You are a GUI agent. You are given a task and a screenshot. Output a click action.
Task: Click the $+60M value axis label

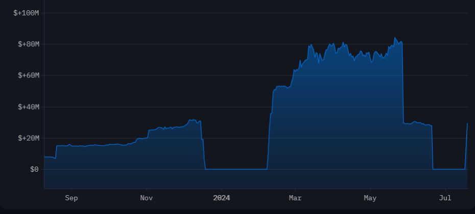tap(28, 75)
